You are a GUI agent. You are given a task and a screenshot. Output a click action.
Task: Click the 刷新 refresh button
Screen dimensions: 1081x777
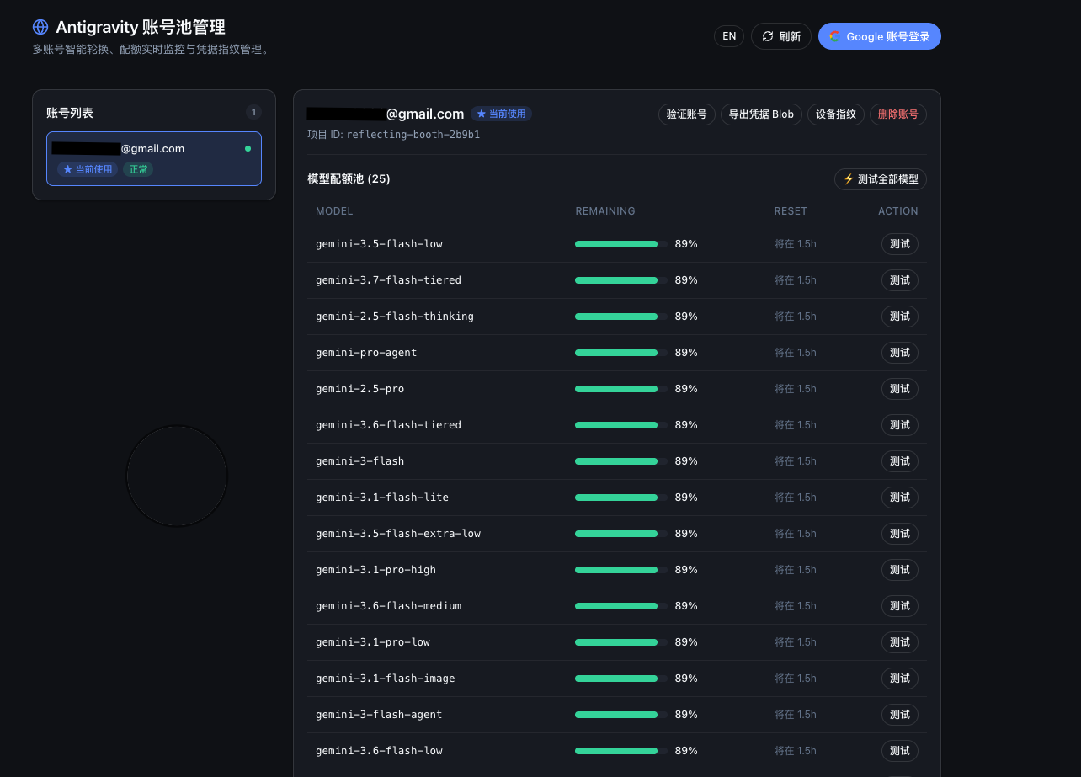tap(781, 36)
